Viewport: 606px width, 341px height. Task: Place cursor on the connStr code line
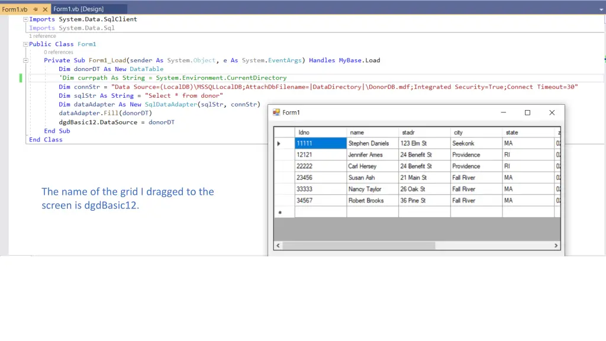(x=318, y=87)
